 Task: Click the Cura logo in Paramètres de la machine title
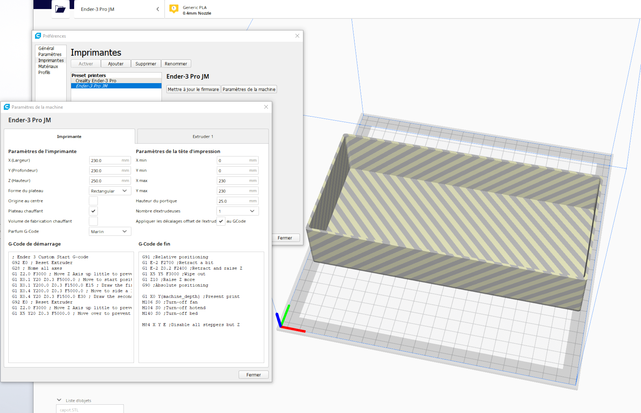coord(7,107)
